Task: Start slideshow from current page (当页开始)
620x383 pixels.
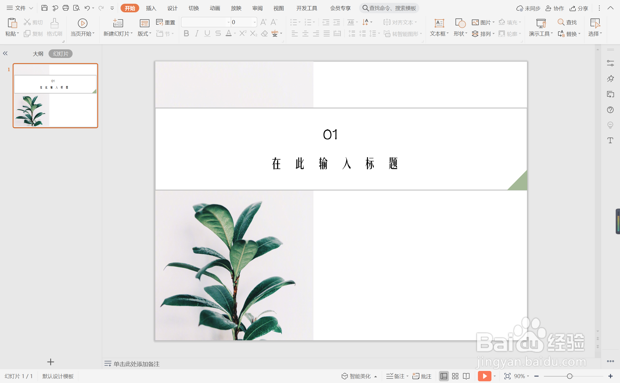Action: tap(82, 28)
